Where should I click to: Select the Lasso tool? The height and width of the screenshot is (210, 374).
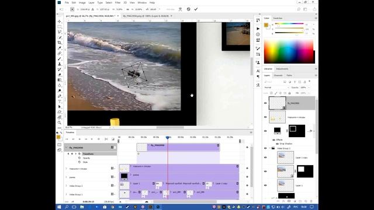tap(60, 32)
